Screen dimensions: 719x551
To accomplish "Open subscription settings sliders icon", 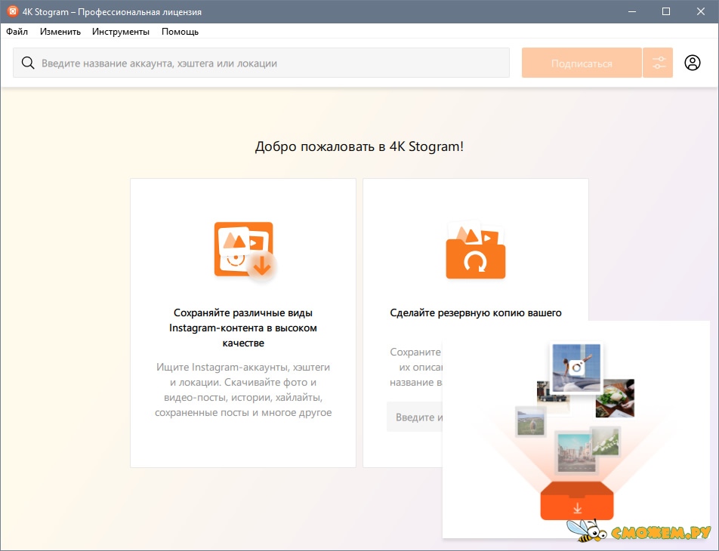I will coord(658,63).
